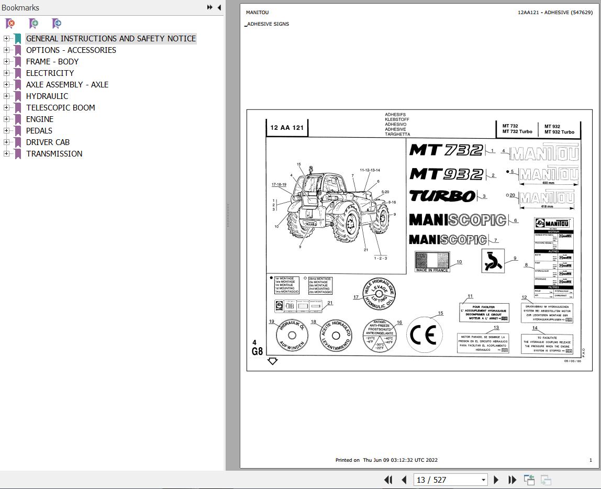Image resolution: width=601 pixels, height=489 pixels.
Task: Select the HYDRAULIC bookmark
Action: [47, 96]
